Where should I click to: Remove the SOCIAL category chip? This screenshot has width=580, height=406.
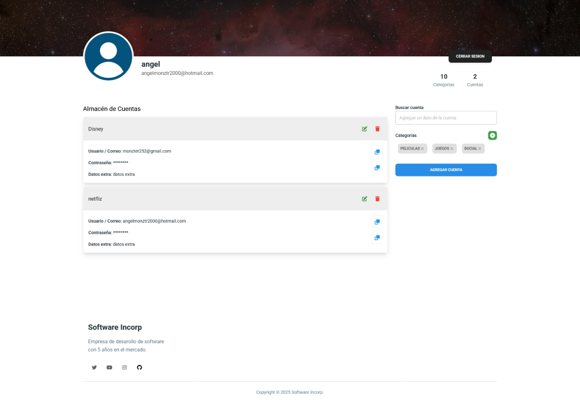(x=480, y=148)
